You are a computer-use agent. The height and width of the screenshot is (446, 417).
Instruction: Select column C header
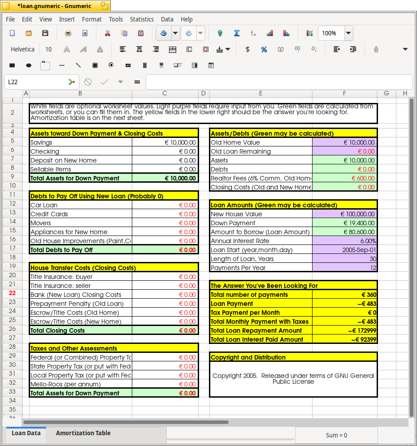coord(165,93)
